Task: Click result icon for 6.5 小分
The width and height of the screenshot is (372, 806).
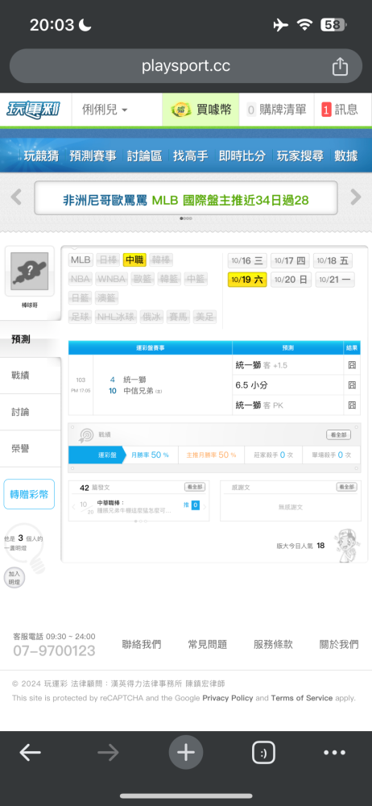Action: click(x=352, y=385)
